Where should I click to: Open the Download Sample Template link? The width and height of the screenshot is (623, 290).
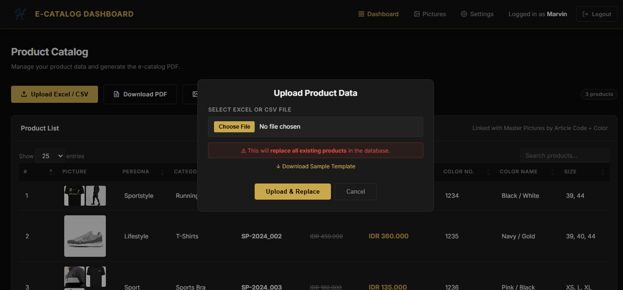pos(316,166)
